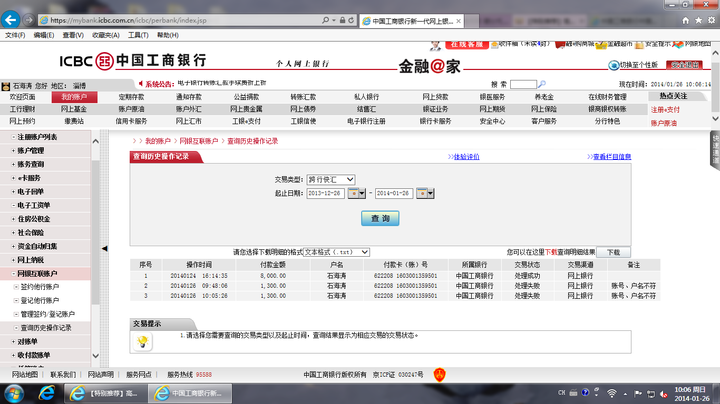This screenshot has height=404, width=720.
Task: Click the 安全退出 logout button
Action: tap(685, 65)
